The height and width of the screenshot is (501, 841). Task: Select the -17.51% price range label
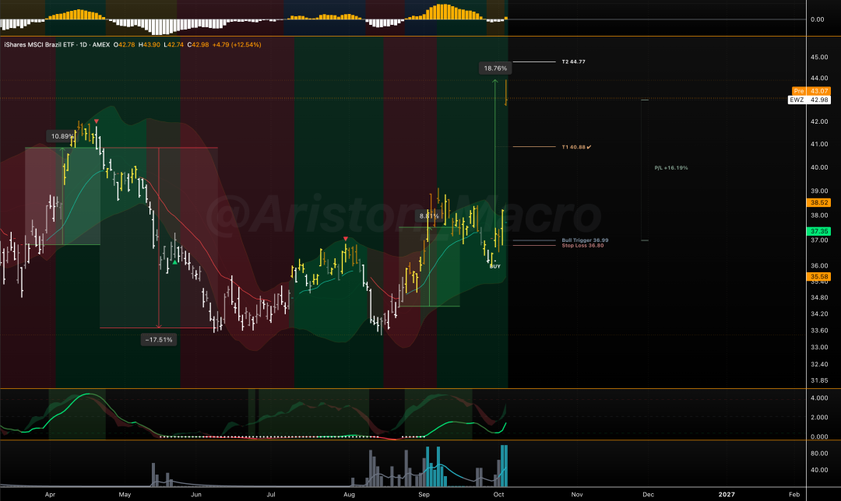[159, 340]
